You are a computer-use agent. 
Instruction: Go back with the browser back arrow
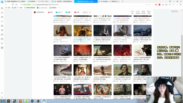6,5
